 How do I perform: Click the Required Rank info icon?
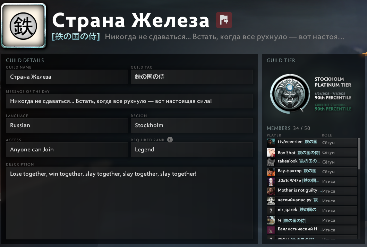(170, 140)
